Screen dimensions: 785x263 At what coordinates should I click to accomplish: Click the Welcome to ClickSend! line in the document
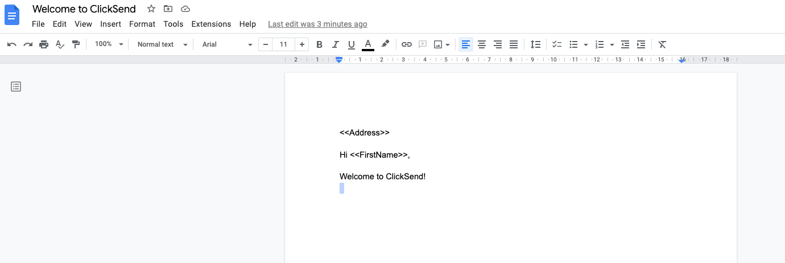(x=382, y=176)
